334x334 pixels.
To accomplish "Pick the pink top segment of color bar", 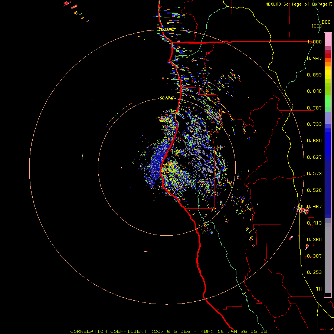I will pos(328,40).
